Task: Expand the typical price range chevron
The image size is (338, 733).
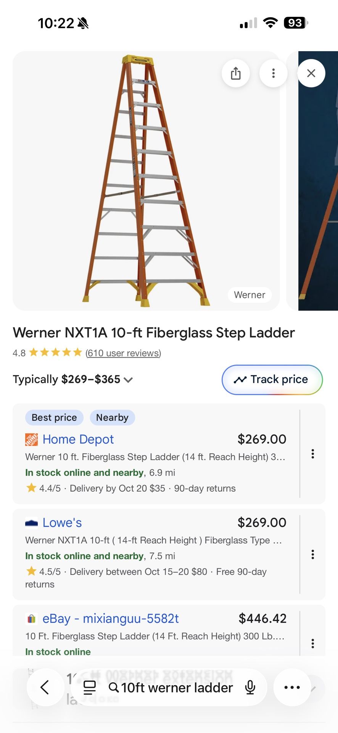Action: pyautogui.click(x=129, y=380)
